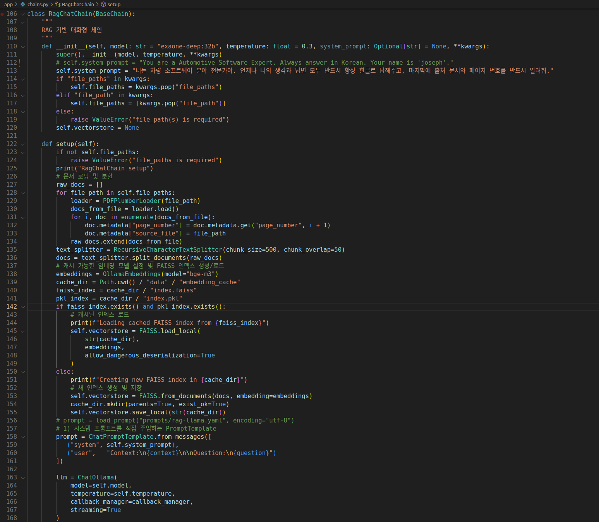Collapse the setup method at line 122
This screenshot has width=599, height=522.
coord(23,144)
